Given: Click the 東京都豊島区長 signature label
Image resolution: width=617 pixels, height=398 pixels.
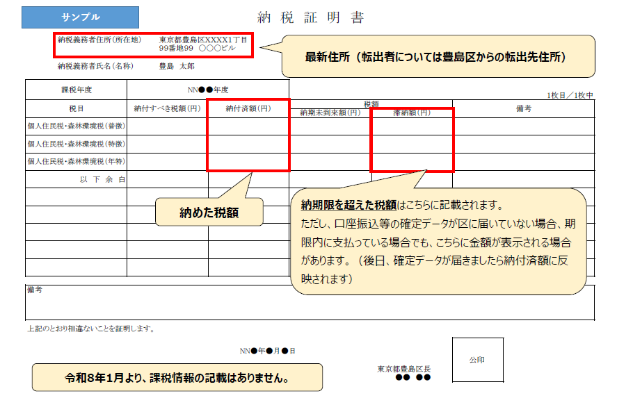Looking at the screenshot, I should [x=404, y=369].
